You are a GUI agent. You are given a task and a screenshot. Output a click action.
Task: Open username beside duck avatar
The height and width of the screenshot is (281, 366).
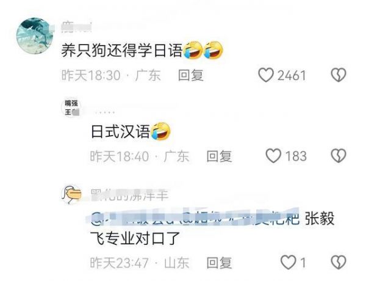(x=129, y=195)
